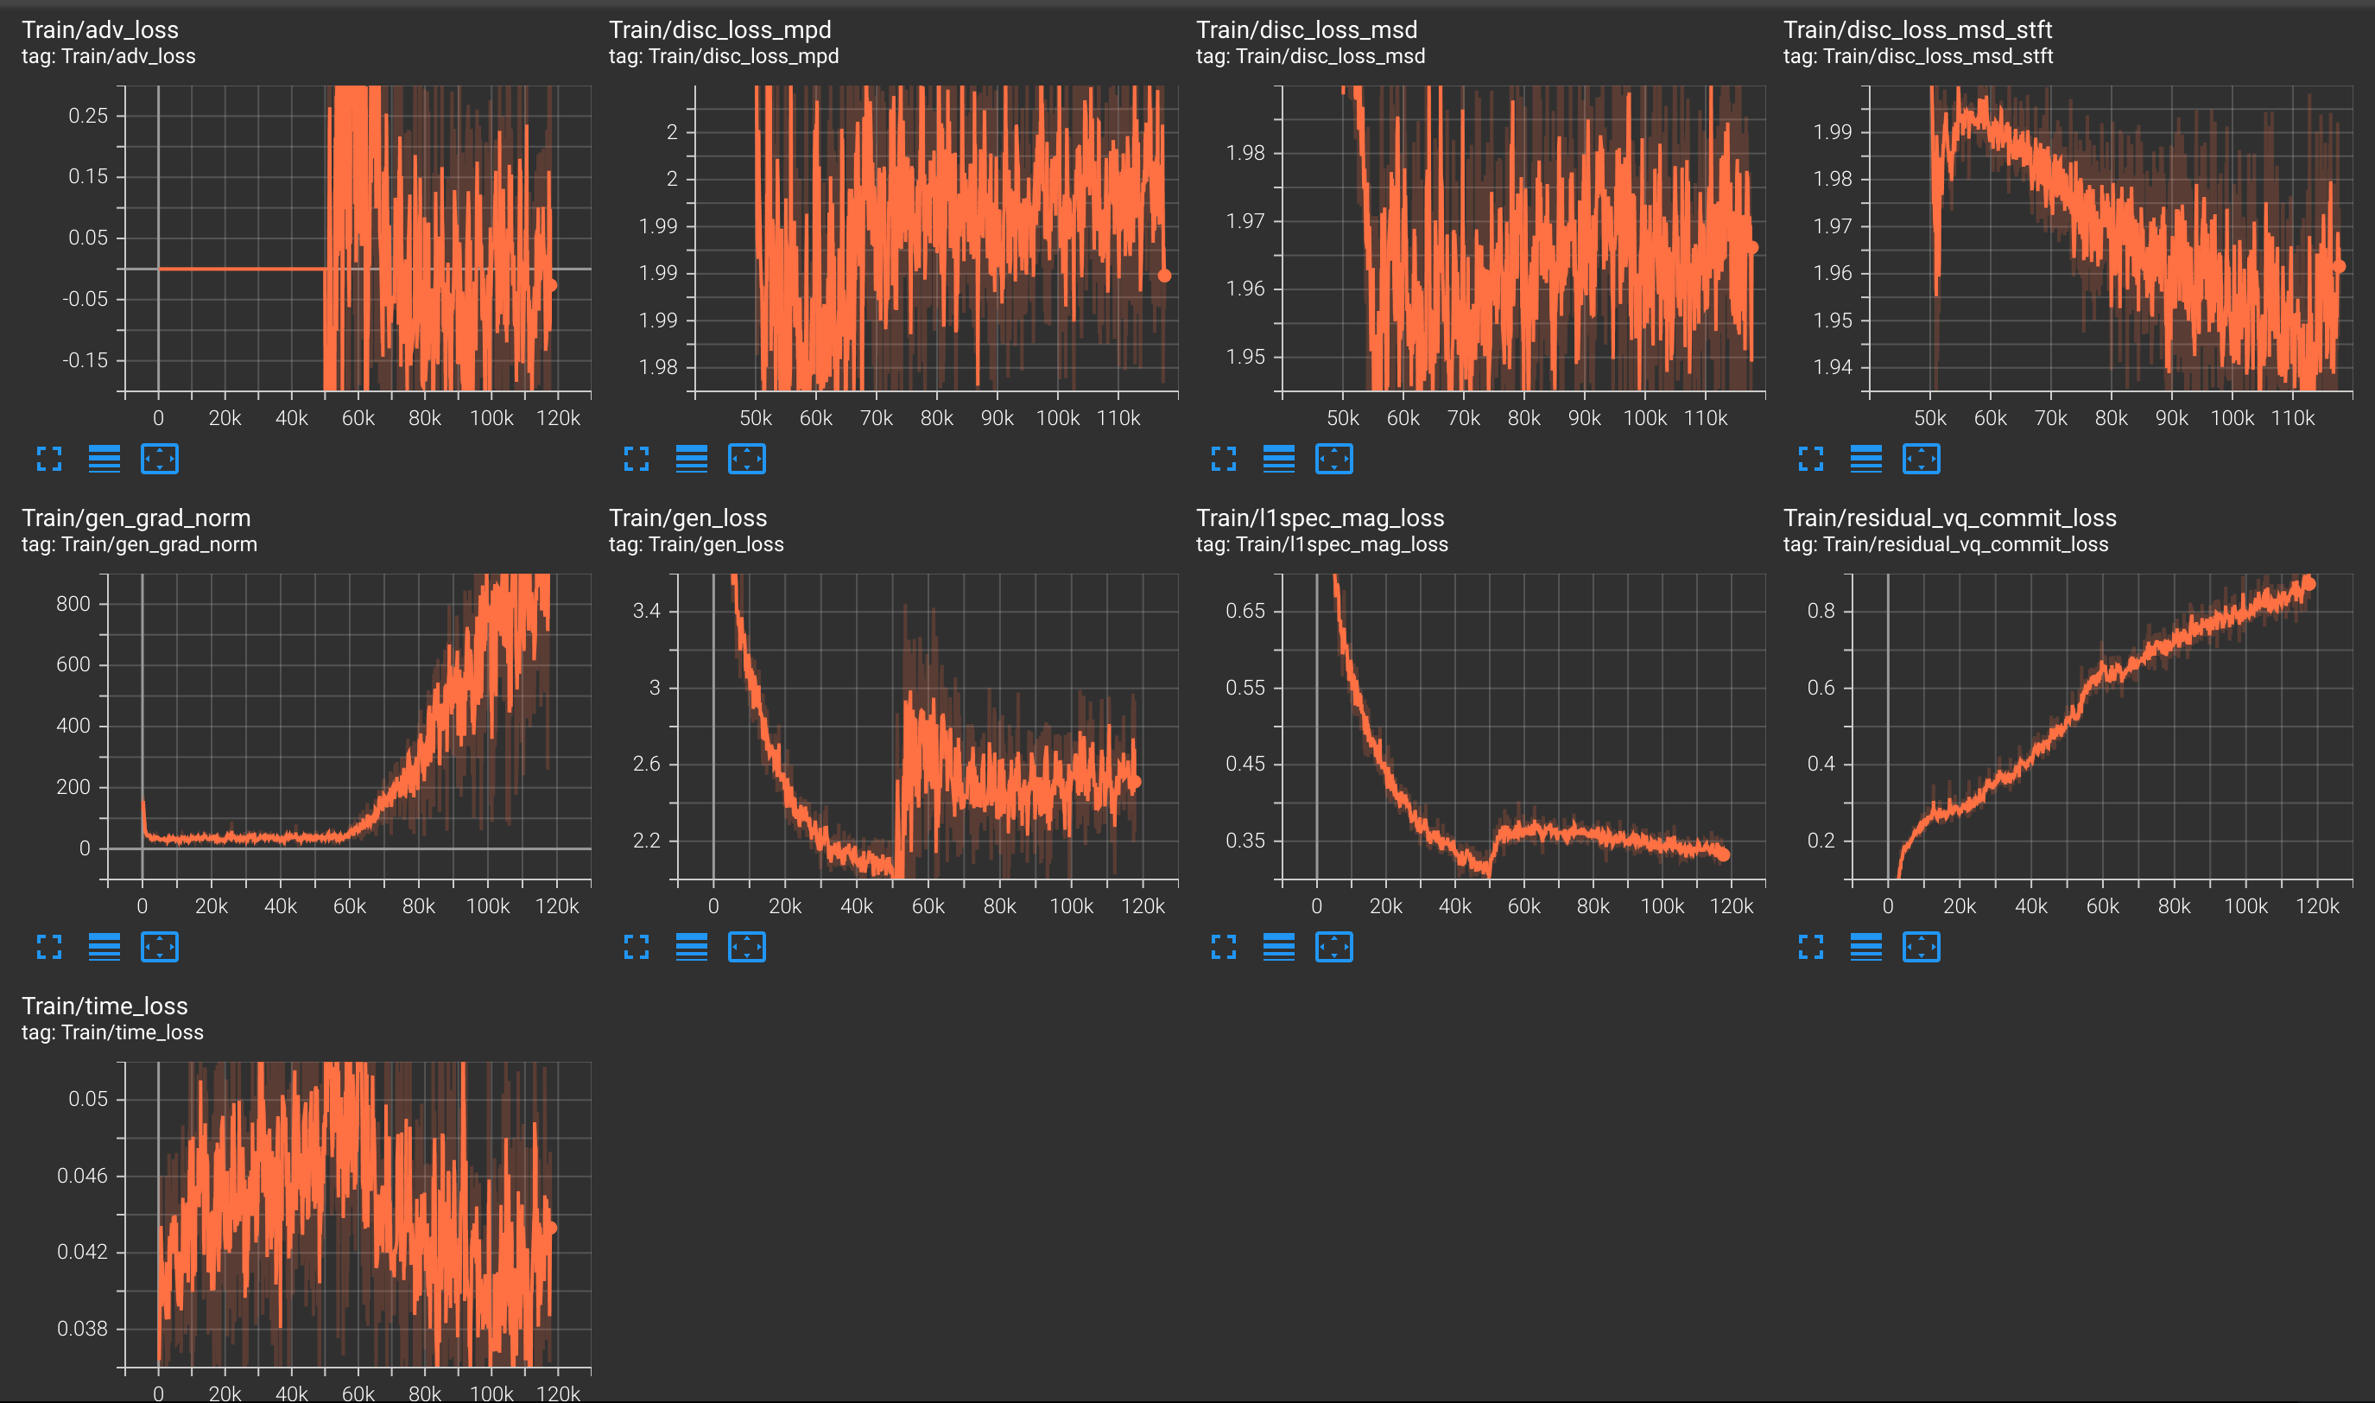This screenshot has width=2375, height=1403.
Task: Toggle the data table on Train/disc_loss_msd_stft card
Action: point(1865,460)
